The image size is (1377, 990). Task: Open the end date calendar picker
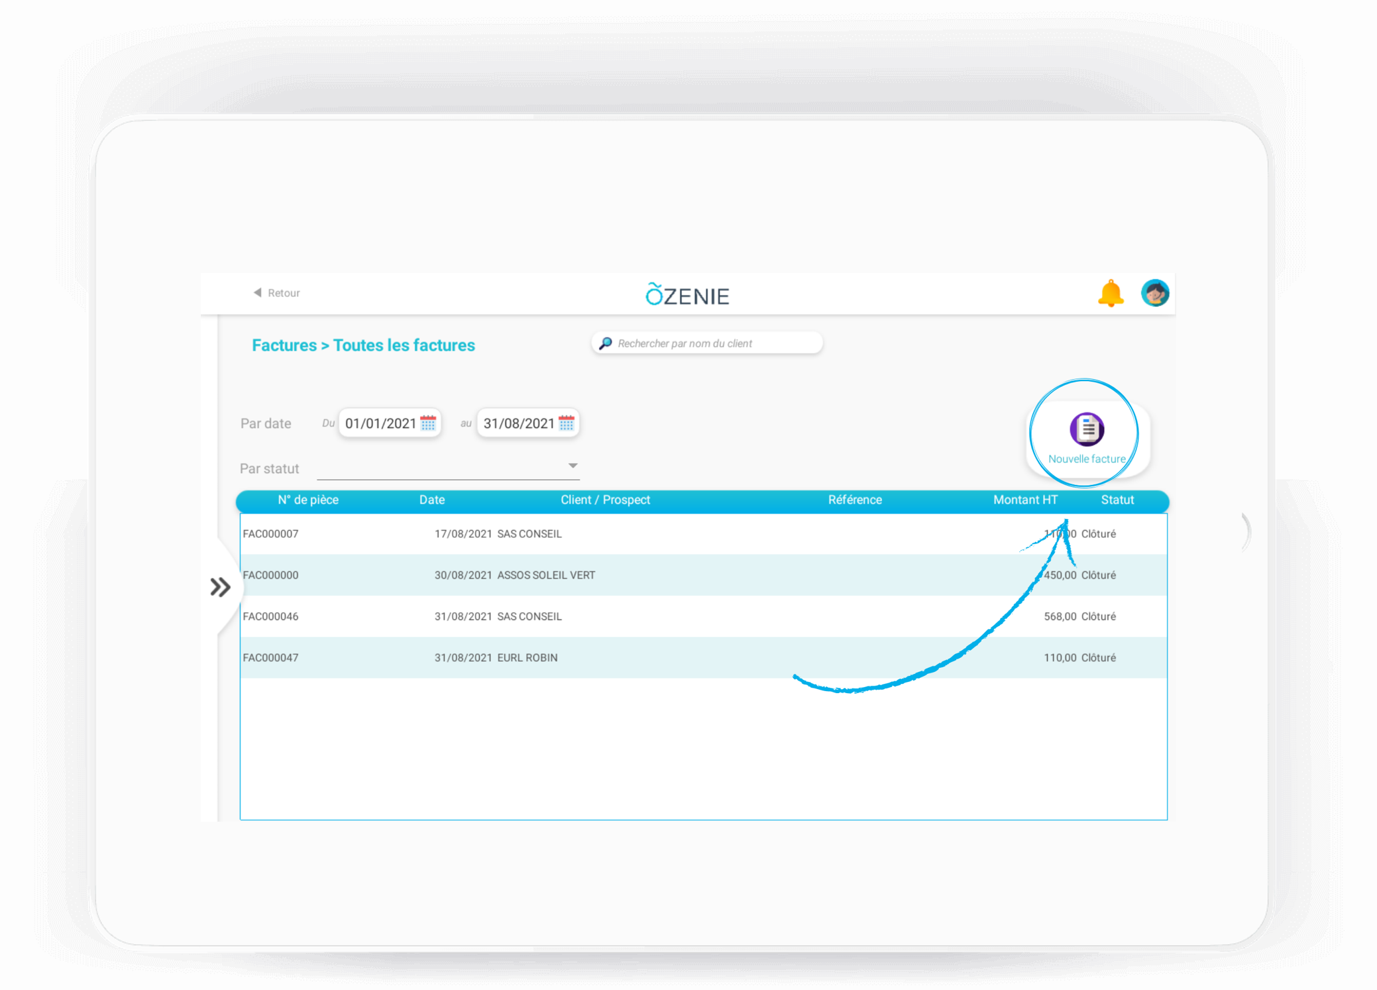click(567, 423)
